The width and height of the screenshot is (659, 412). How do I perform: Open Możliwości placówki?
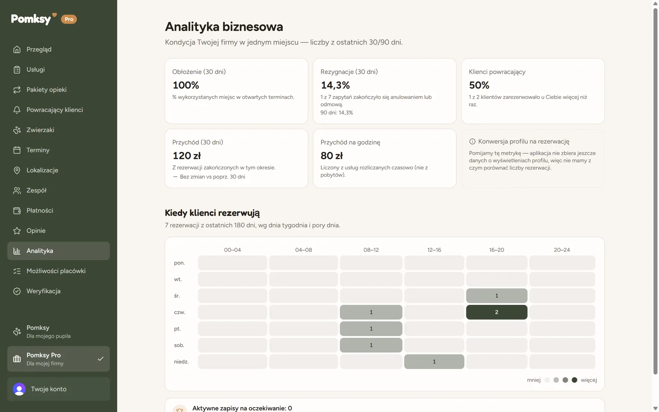coord(58,271)
